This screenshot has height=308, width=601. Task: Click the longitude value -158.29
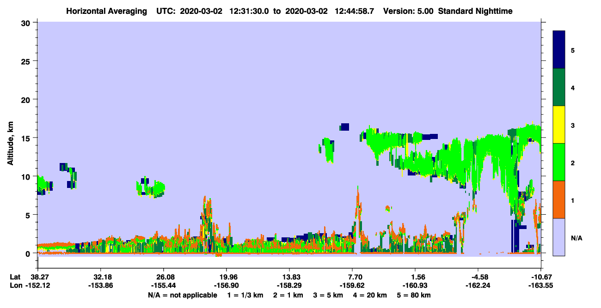tap(289, 286)
